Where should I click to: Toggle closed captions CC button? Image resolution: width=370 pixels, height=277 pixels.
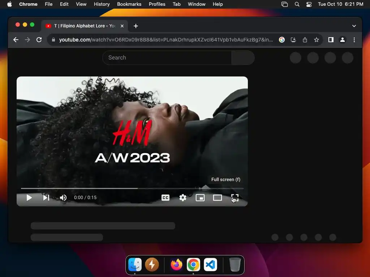pos(165,198)
